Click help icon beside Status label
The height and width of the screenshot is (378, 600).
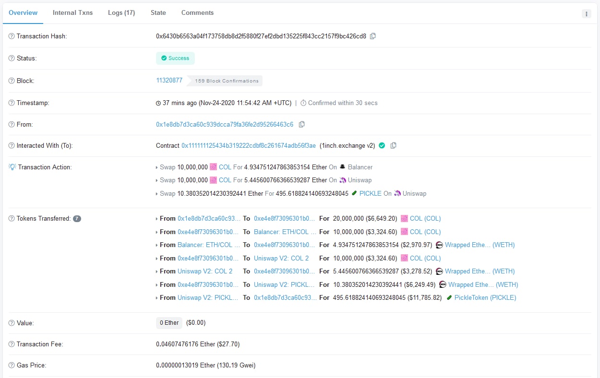point(12,59)
